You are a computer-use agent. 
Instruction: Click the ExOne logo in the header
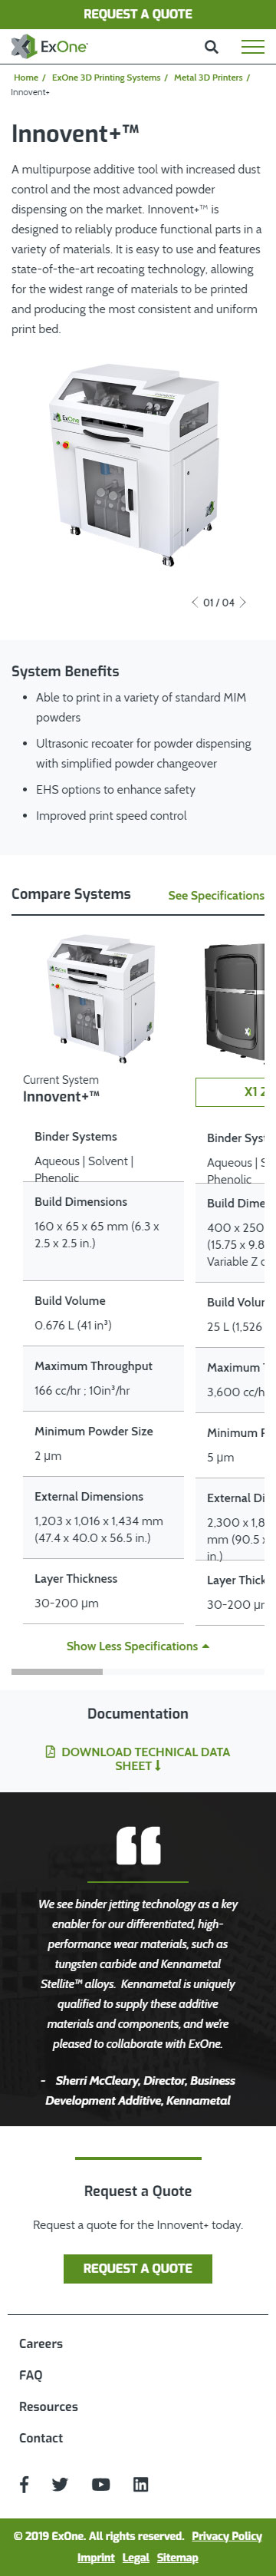[x=49, y=46]
